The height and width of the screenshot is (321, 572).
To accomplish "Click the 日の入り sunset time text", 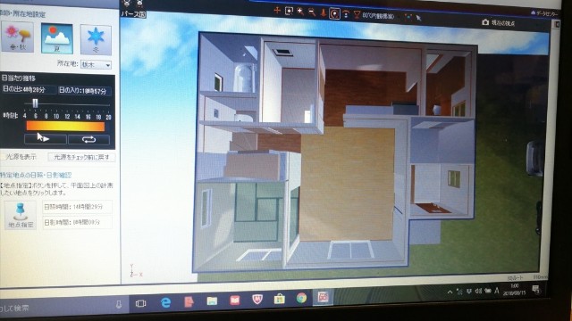I will click(x=83, y=91).
